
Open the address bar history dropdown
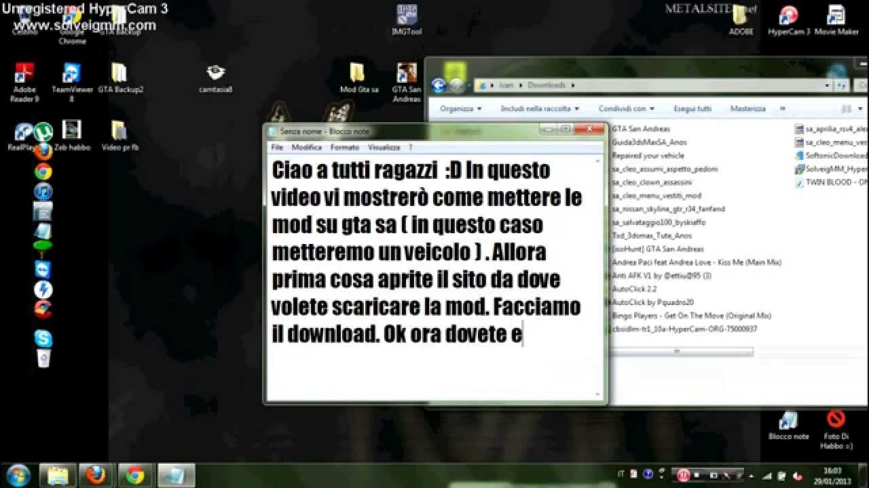click(x=828, y=85)
